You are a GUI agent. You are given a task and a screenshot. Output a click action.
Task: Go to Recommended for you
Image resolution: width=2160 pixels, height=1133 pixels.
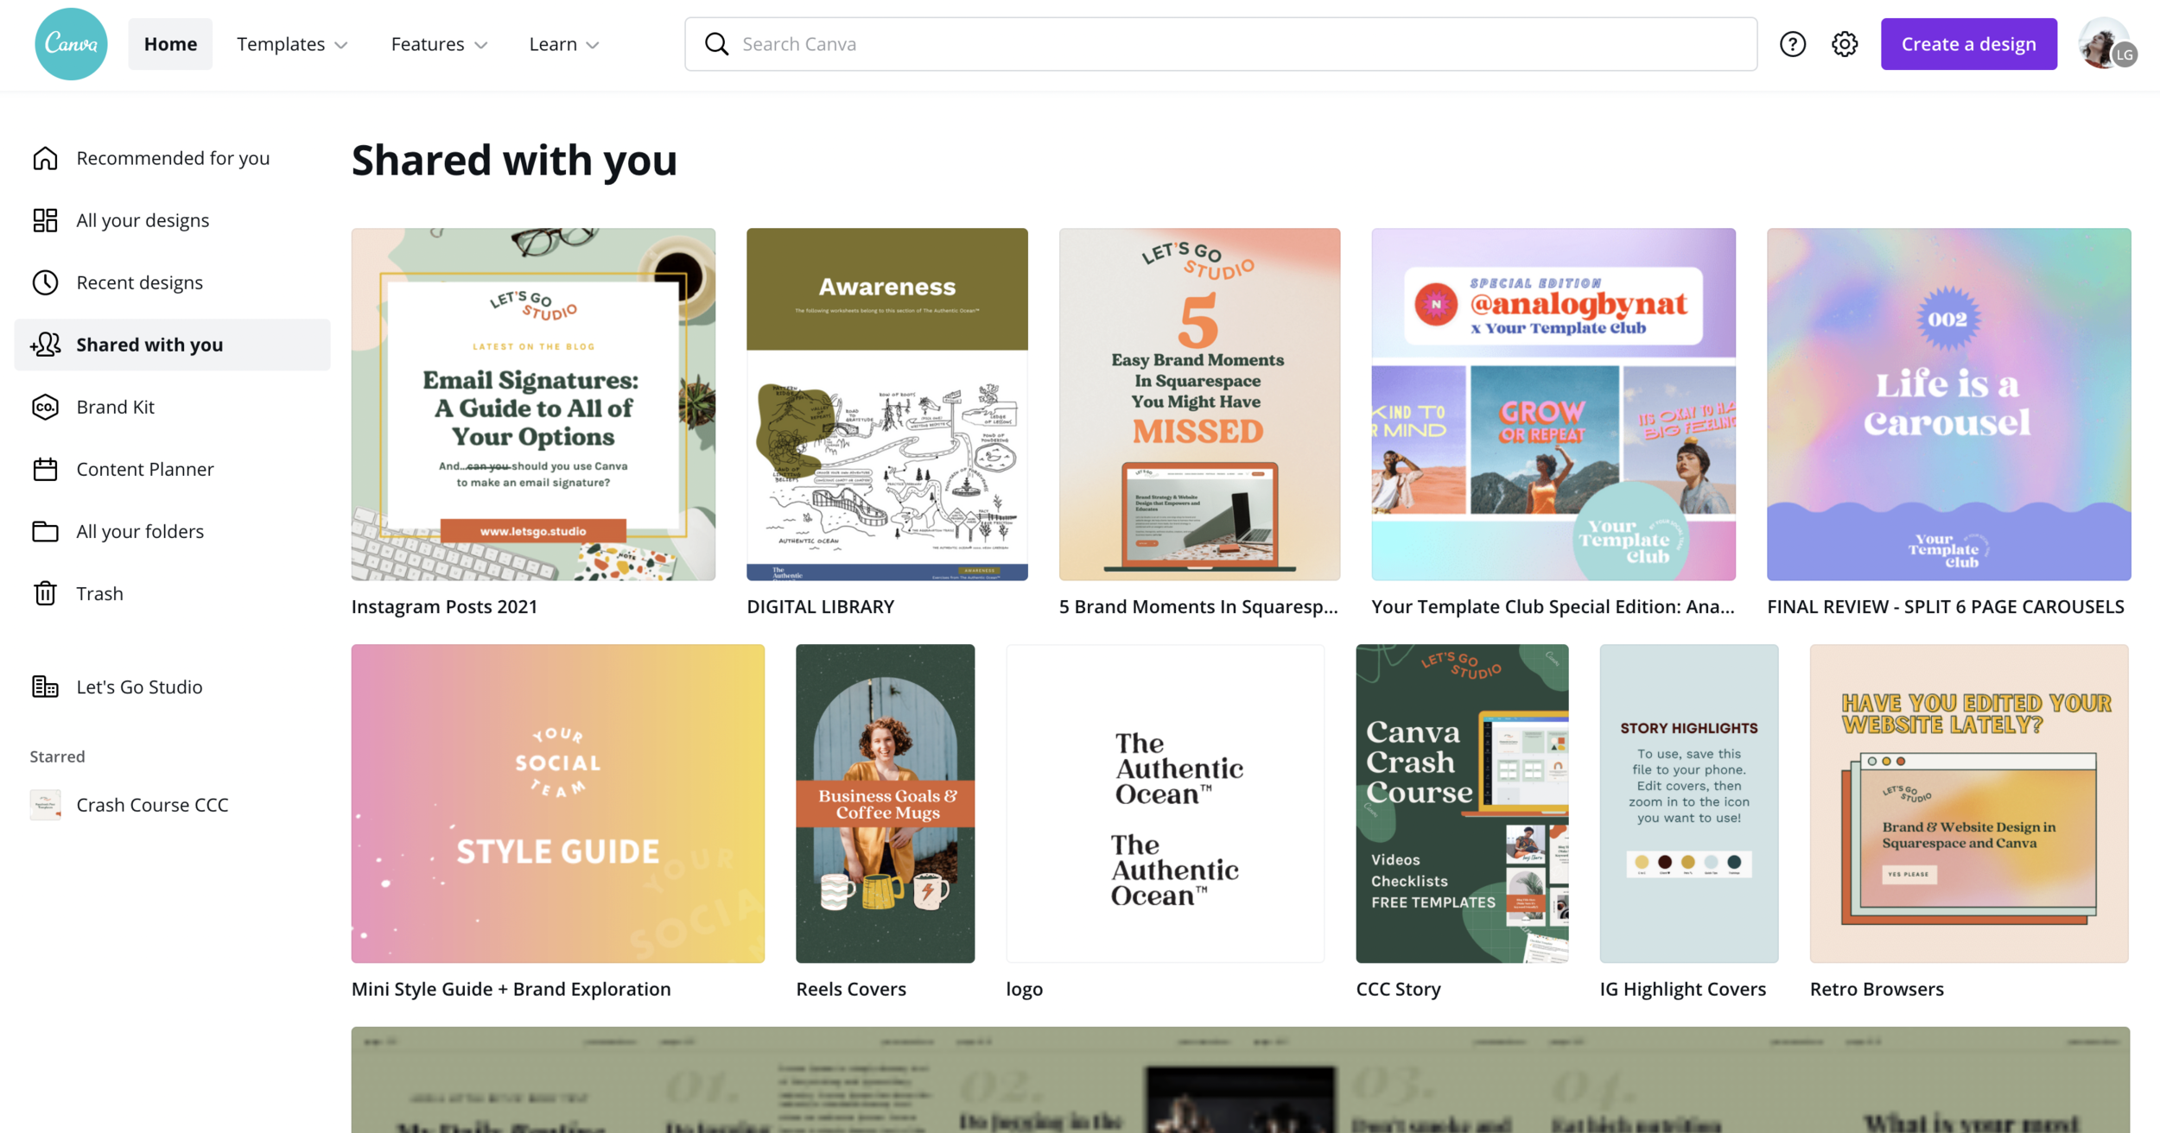pyautogui.click(x=173, y=158)
